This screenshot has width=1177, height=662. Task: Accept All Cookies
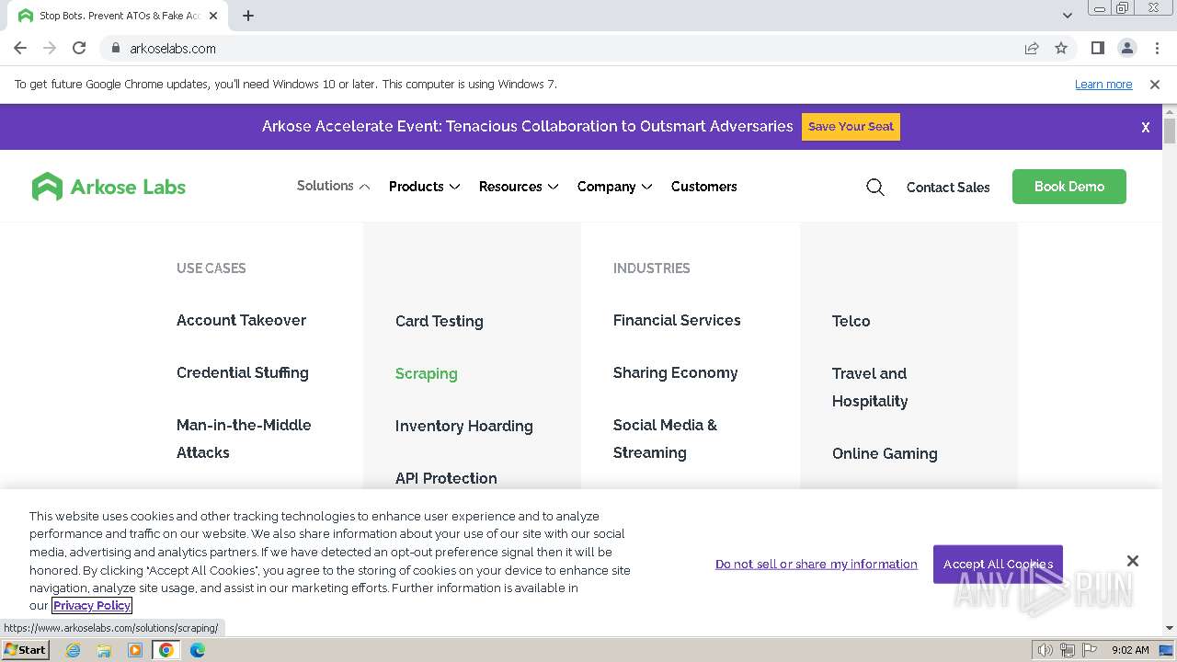click(x=997, y=564)
